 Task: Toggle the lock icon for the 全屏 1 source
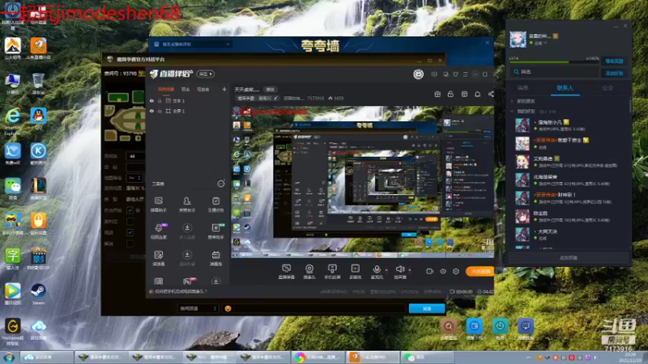160,111
